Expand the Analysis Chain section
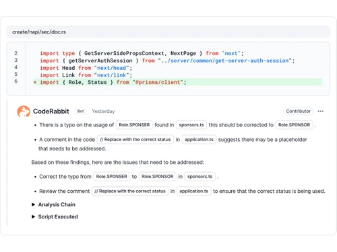Viewport: 337px width, 252px height. pyautogui.click(x=53, y=204)
